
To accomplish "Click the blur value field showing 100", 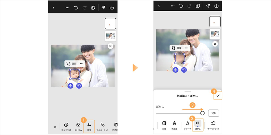I will tap(214, 113).
